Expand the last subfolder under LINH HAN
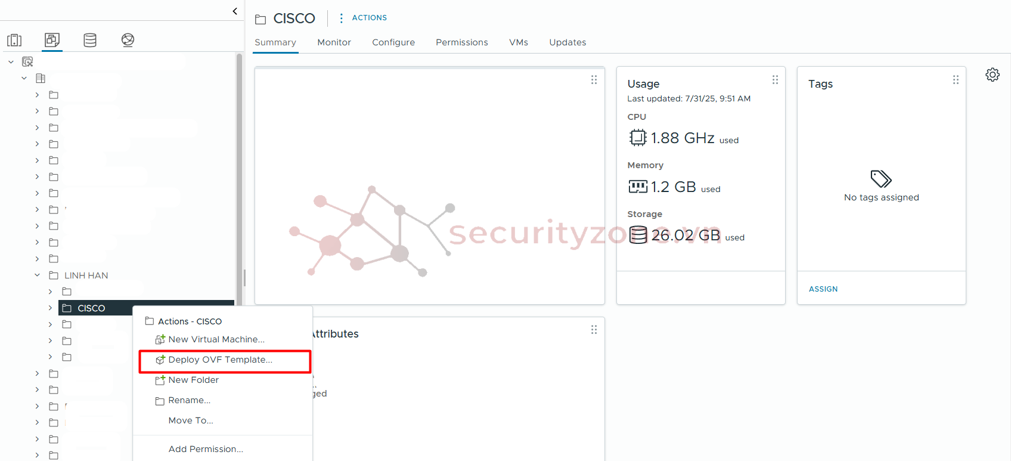The width and height of the screenshot is (1011, 461). pyautogui.click(x=50, y=357)
